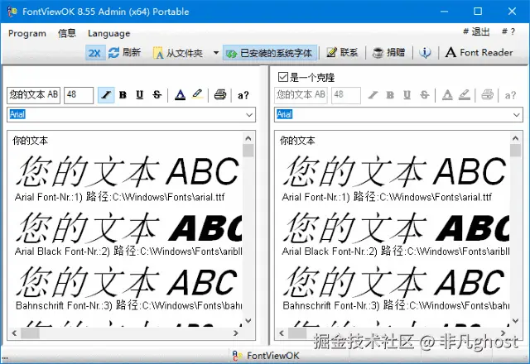Click the left panel a? button
Viewport: 530px width, 364px height.
point(243,96)
